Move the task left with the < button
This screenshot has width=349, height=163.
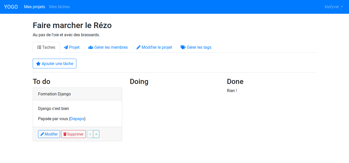(90, 134)
